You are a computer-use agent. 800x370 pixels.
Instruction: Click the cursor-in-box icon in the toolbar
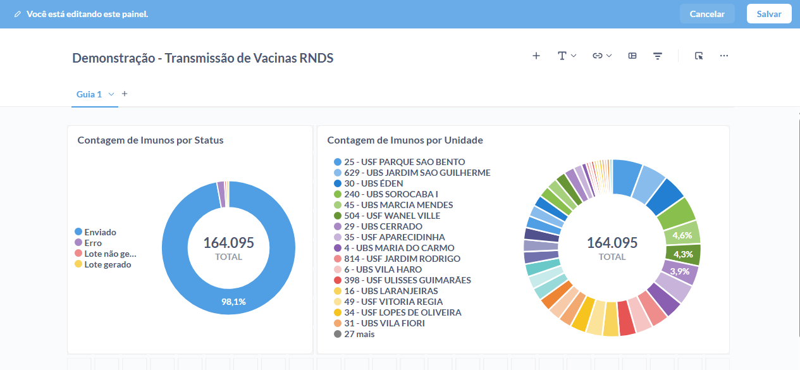point(699,56)
